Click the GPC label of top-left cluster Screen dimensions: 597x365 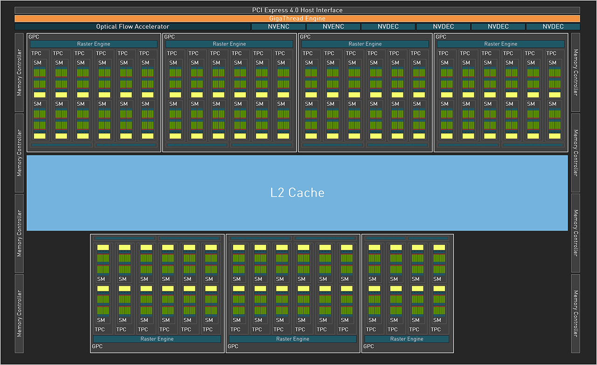tap(34, 36)
